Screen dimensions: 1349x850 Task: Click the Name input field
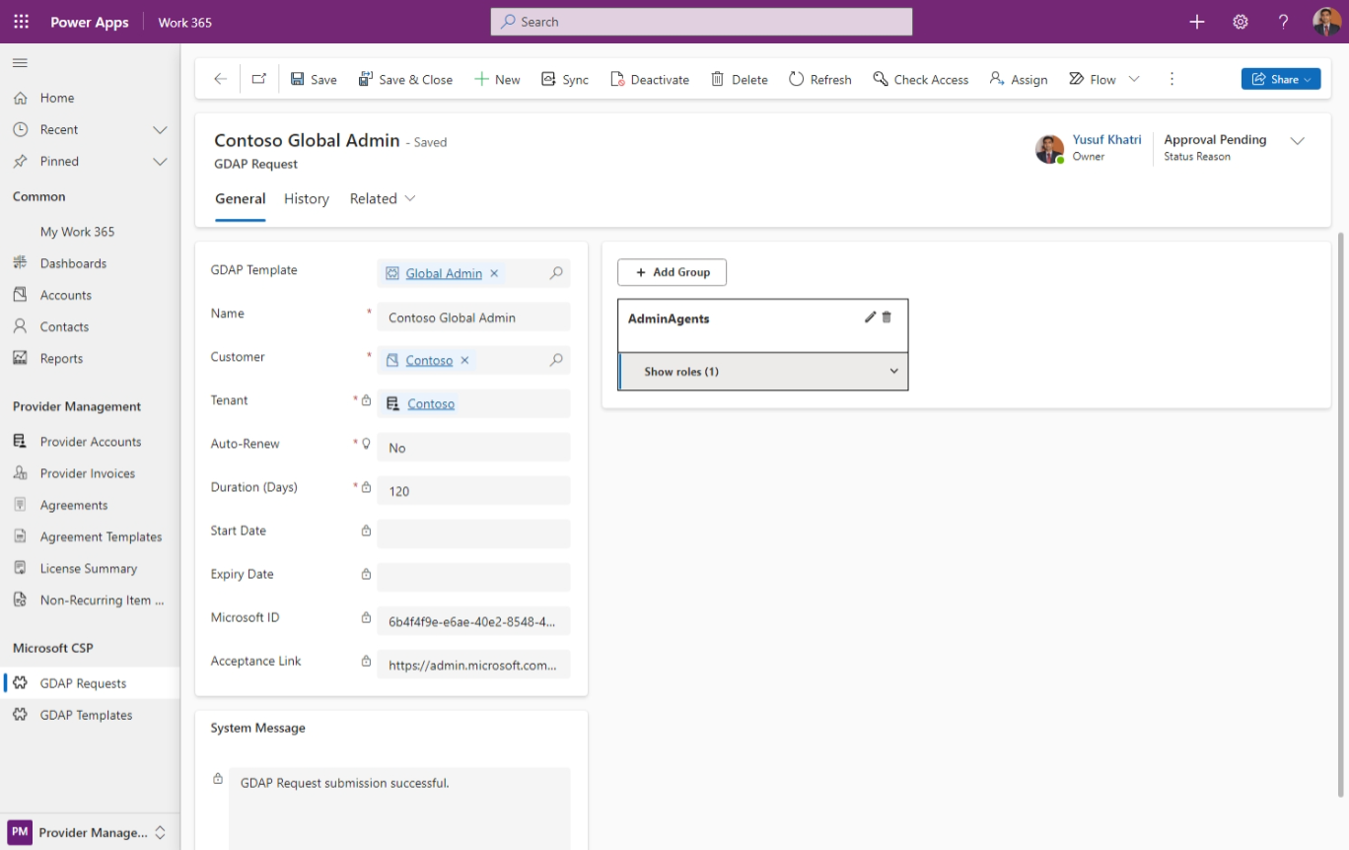pyautogui.click(x=473, y=318)
